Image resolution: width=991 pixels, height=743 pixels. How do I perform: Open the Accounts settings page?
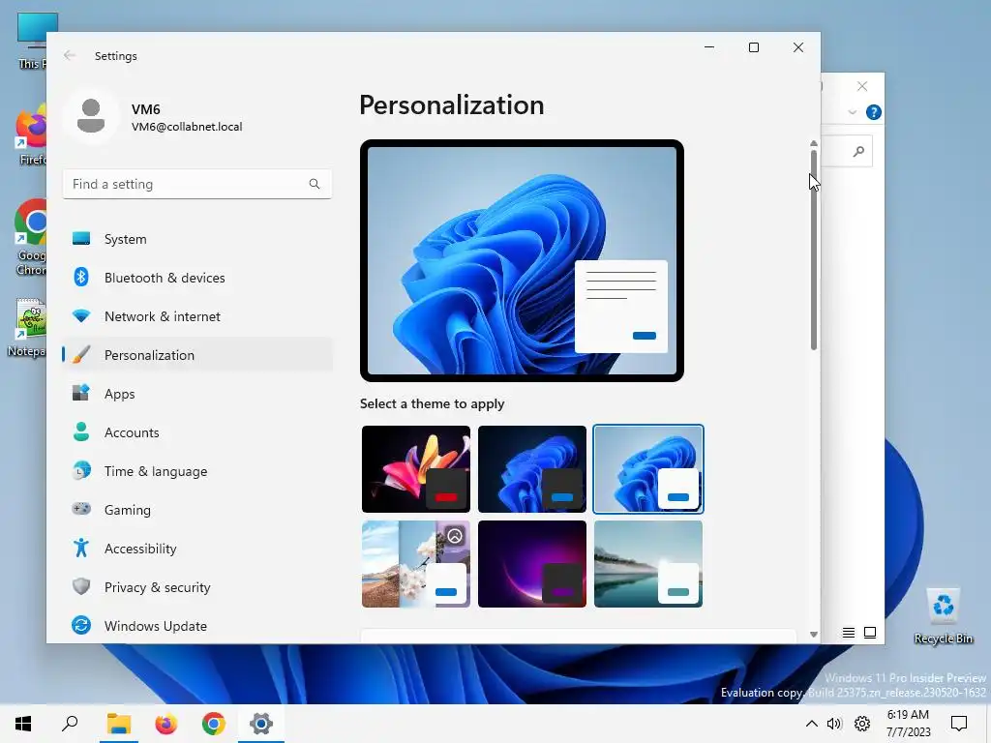click(x=197, y=432)
